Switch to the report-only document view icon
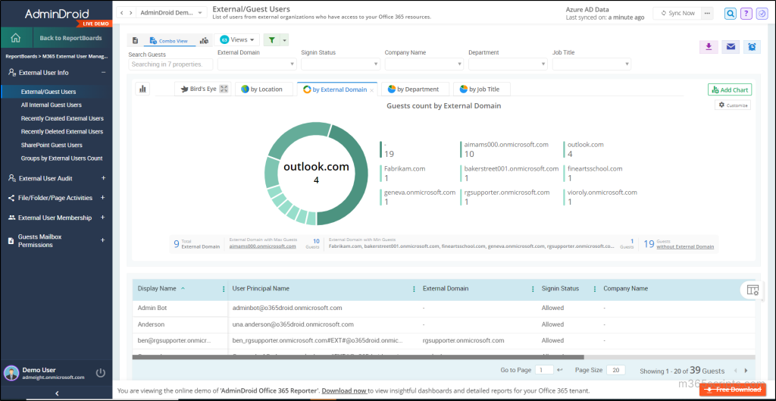Image resolution: width=776 pixels, height=401 pixels. coord(135,41)
